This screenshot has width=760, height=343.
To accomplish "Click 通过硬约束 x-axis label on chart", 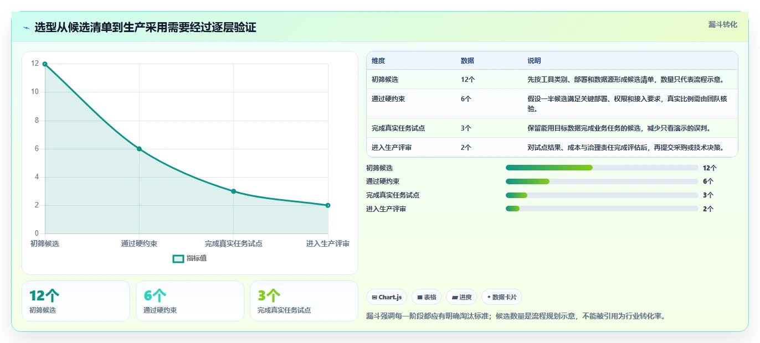I will point(139,243).
